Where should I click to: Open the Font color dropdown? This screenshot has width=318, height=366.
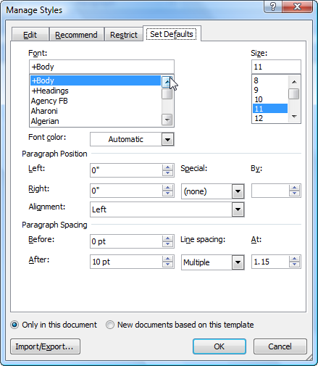point(167,139)
